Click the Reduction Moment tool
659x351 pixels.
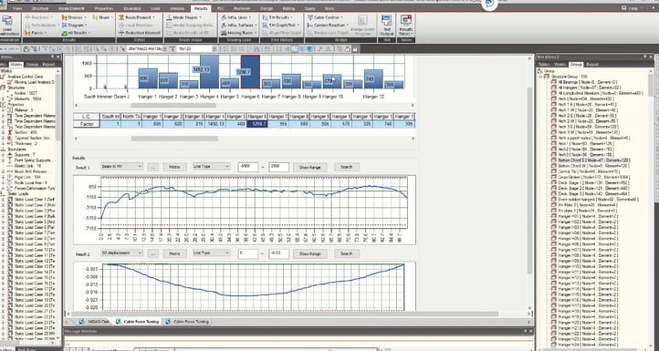click(x=140, y=32)
